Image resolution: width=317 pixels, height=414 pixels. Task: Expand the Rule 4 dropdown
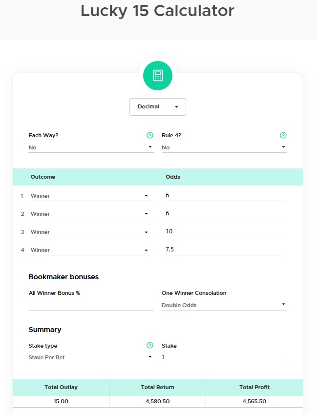(x=224, y=147)
